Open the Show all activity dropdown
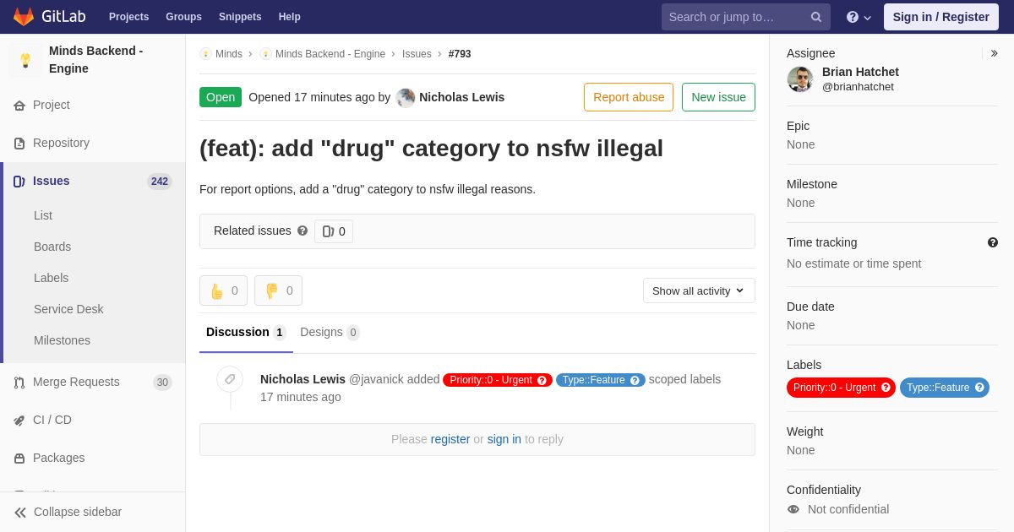Image resolution: width=1014 pixels, height=532 pixels. pos(699,290)
